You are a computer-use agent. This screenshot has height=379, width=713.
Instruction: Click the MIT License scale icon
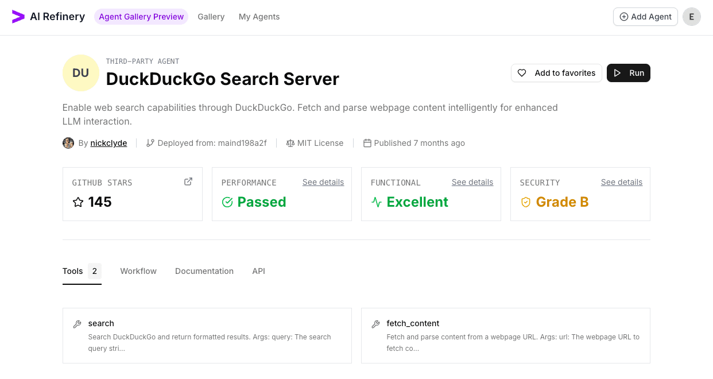(290, 142)
